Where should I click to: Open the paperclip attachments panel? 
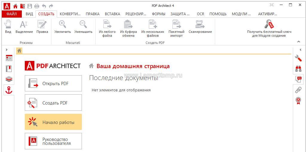tap(298, 90)
